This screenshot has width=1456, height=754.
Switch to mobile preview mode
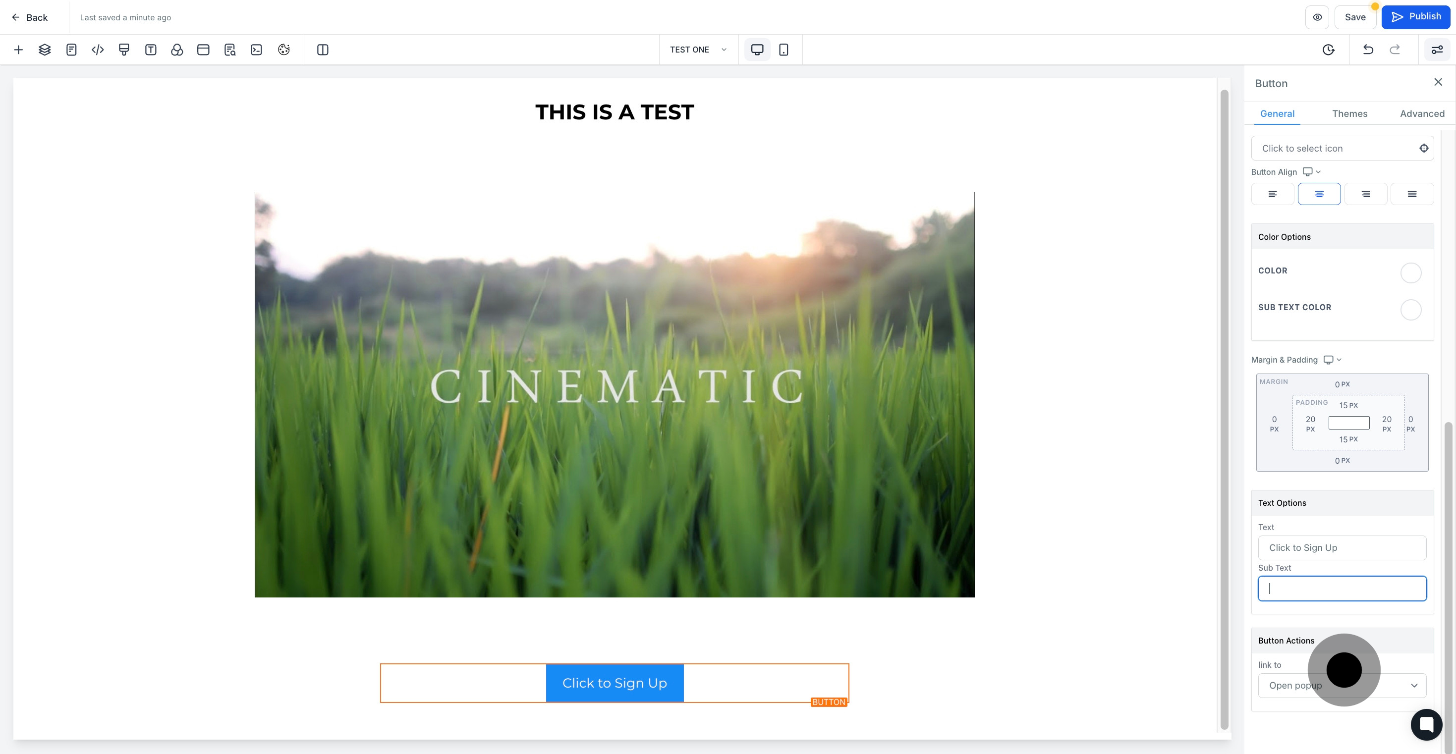[x=784, y=50]
